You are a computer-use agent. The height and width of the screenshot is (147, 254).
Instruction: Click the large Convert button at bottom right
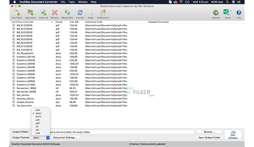pos(233,135)
